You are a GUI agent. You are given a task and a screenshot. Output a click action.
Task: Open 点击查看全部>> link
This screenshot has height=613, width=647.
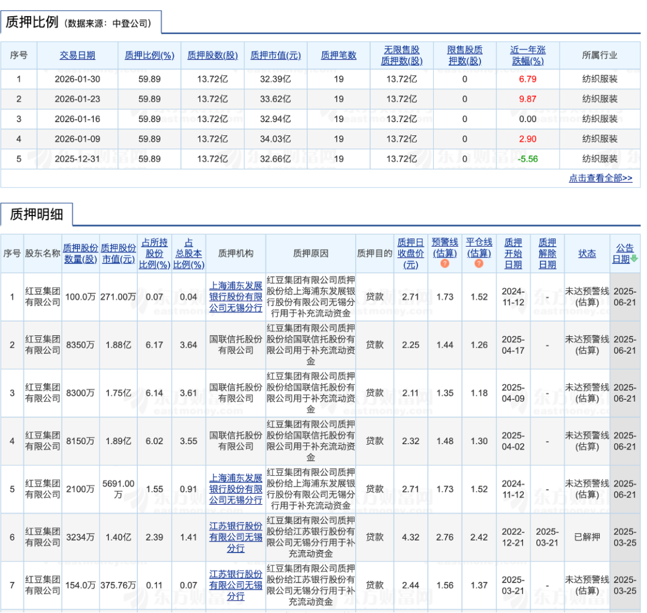600,178
